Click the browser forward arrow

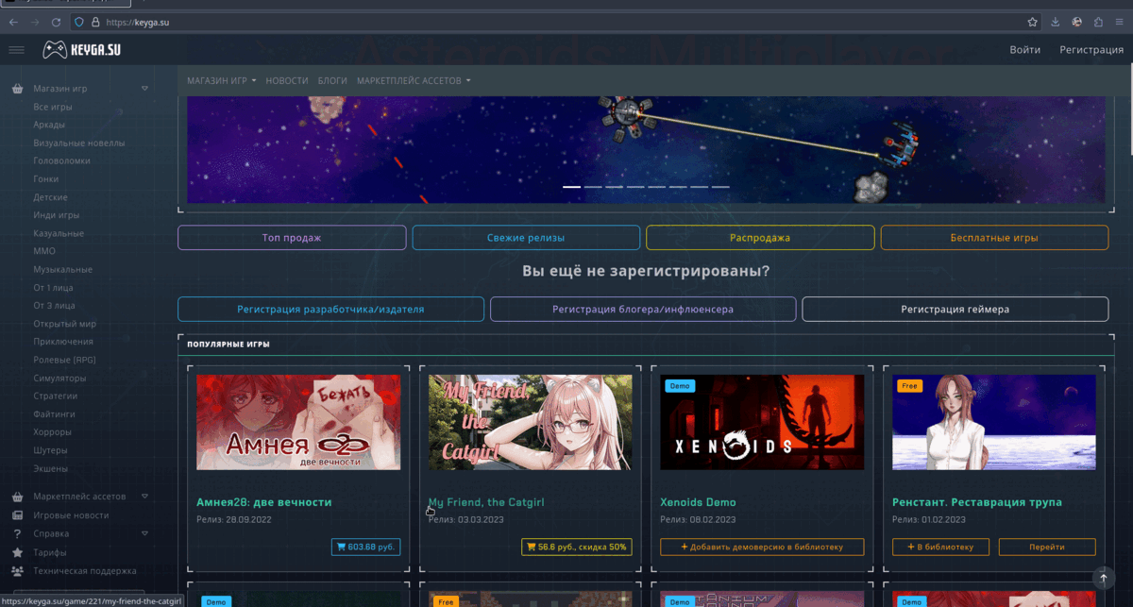pos(35,22)
